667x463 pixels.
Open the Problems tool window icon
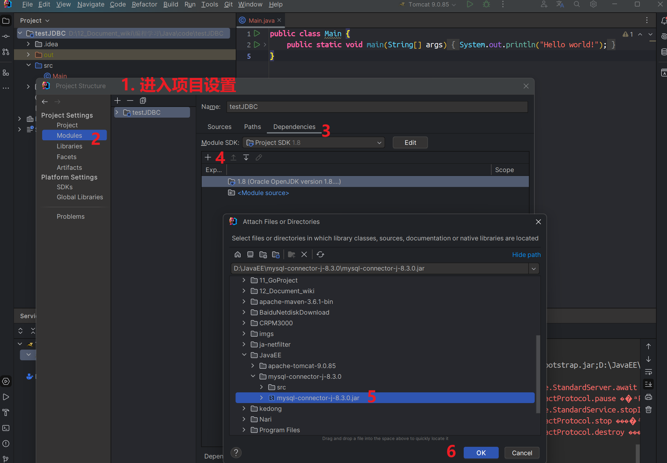pos(6,444)
